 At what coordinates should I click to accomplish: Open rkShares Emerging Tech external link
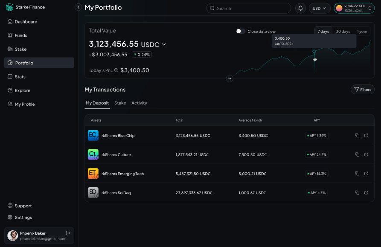(366, 173)
